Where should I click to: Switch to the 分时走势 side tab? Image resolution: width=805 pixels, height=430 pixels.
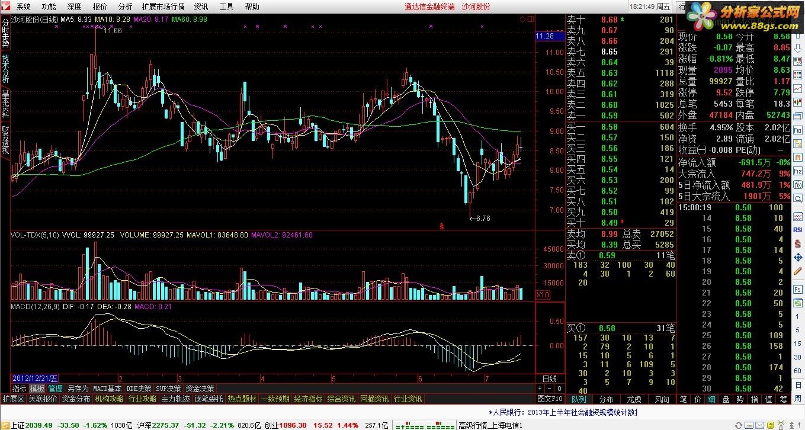pyautogui.click(x=5, y=33)
